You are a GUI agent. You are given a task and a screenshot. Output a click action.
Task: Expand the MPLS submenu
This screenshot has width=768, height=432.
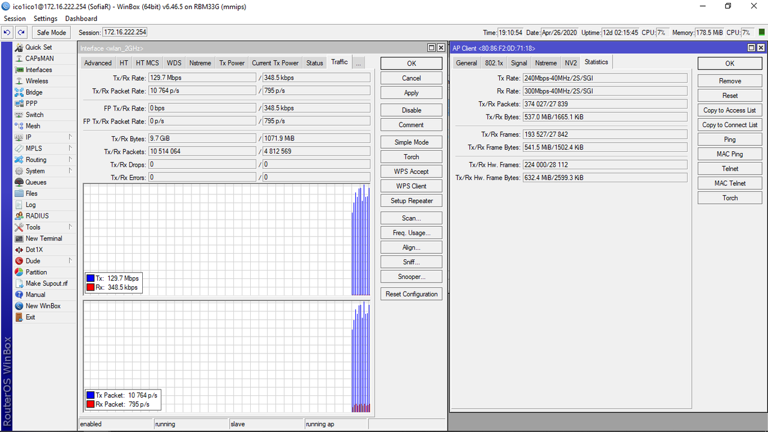70,148
